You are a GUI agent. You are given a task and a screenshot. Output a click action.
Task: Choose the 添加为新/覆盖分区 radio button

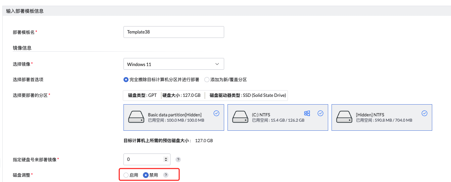tap(207, 80)
